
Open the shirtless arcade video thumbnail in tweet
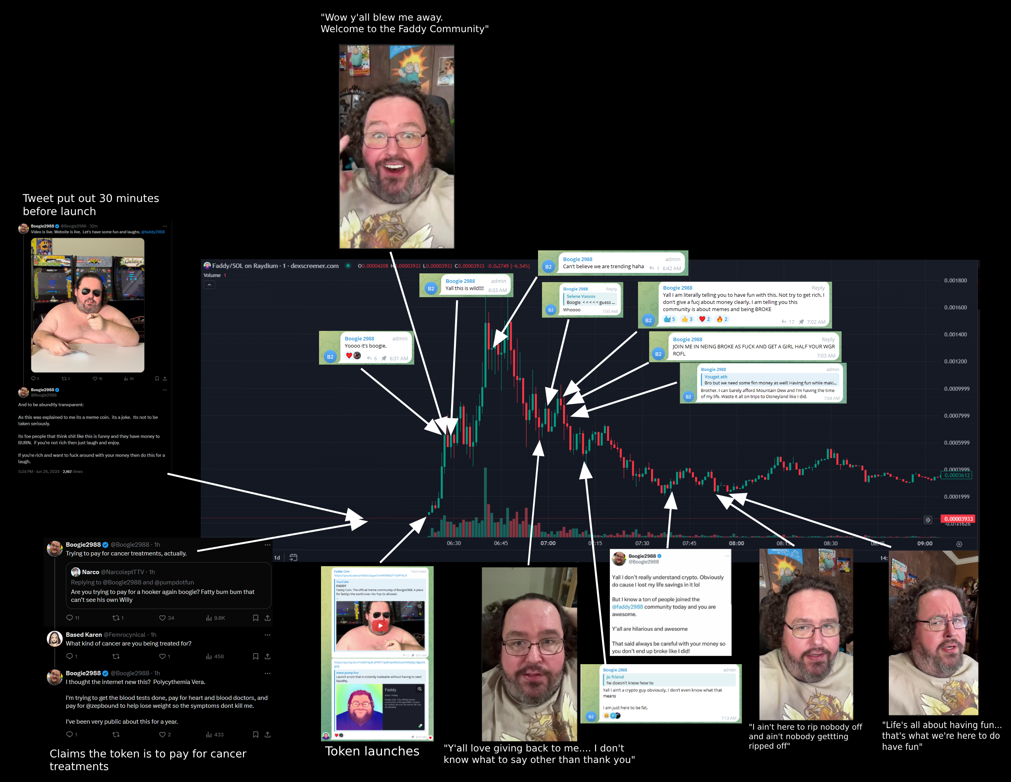click(87, 305)
